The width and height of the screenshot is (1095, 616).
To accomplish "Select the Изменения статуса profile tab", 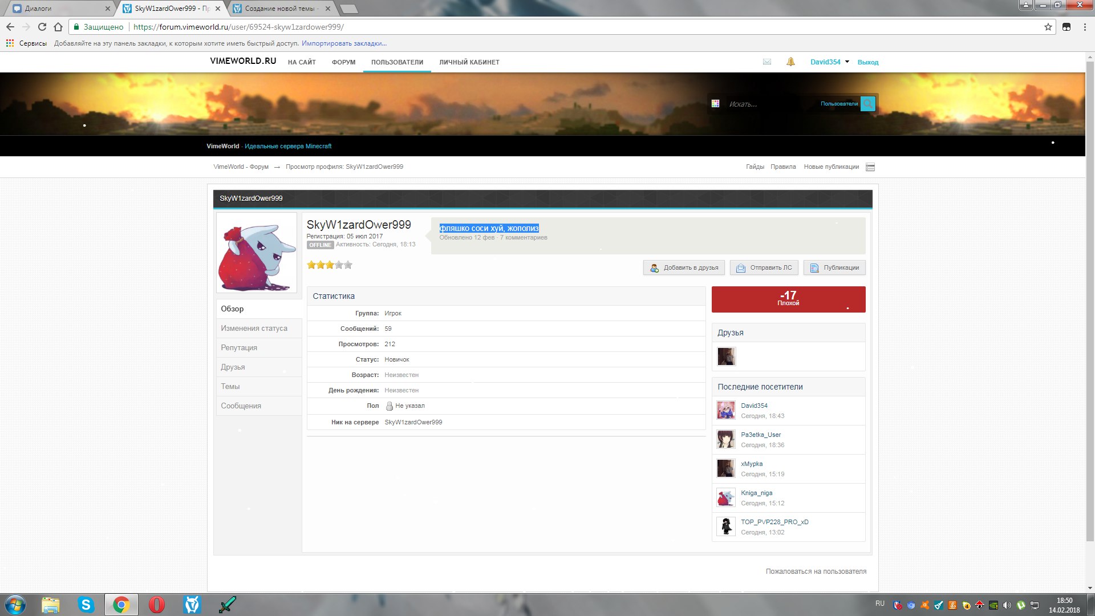I will [x=259, y=328].
